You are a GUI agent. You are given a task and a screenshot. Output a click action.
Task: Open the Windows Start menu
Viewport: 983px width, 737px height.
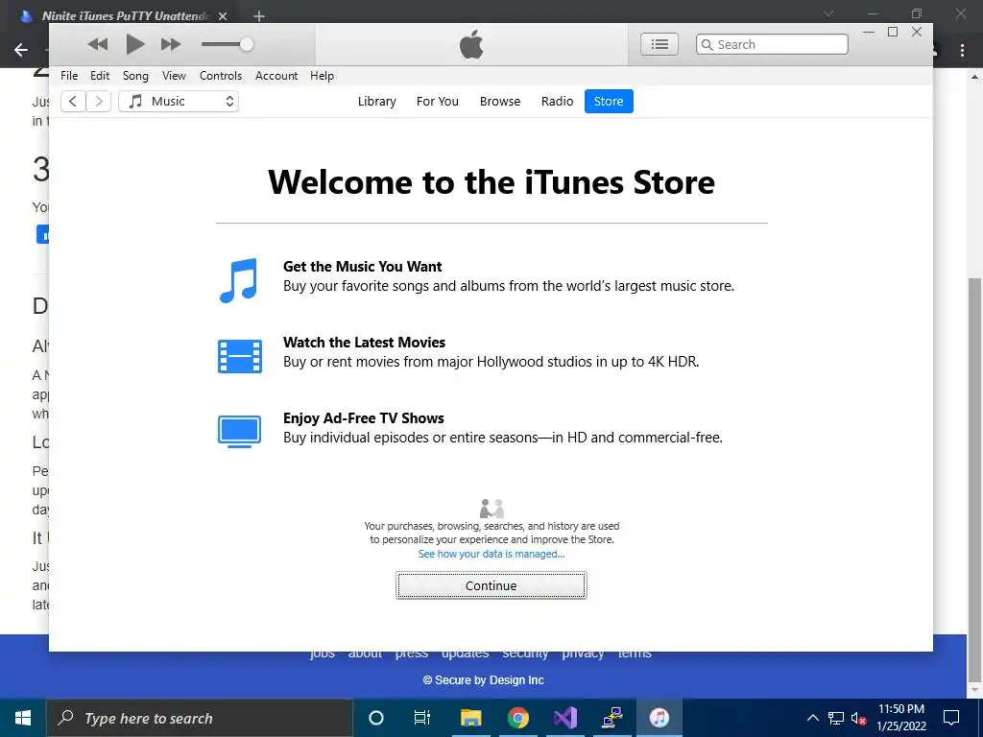pos(23,718)
